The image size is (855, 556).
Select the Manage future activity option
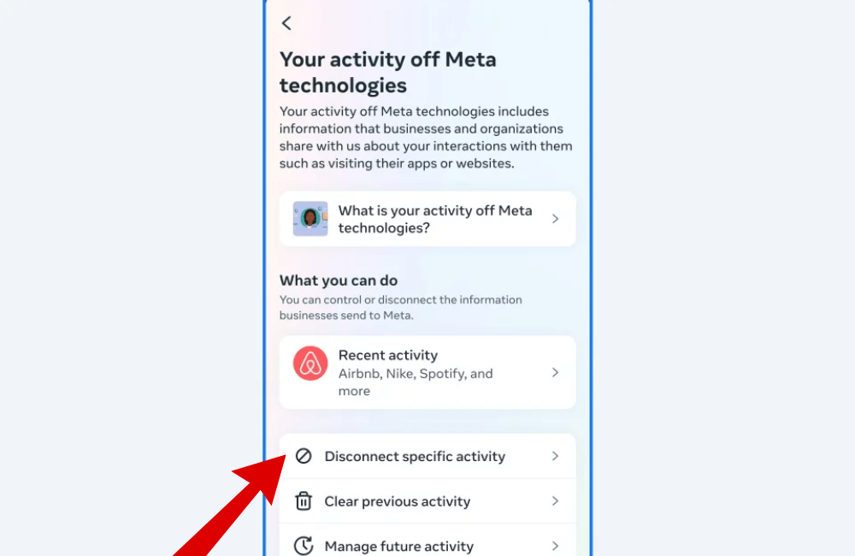coord(399,546)
